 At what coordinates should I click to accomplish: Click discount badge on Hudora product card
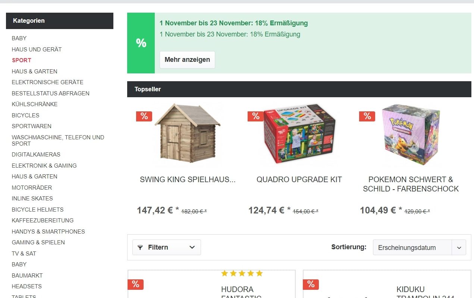pyautogui.click(x=135, y=285)
